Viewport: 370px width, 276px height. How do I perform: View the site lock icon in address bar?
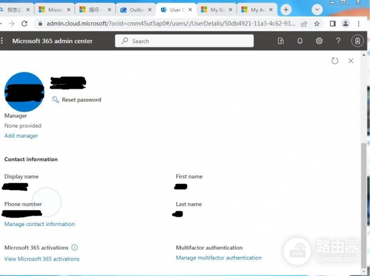[40, 23]
